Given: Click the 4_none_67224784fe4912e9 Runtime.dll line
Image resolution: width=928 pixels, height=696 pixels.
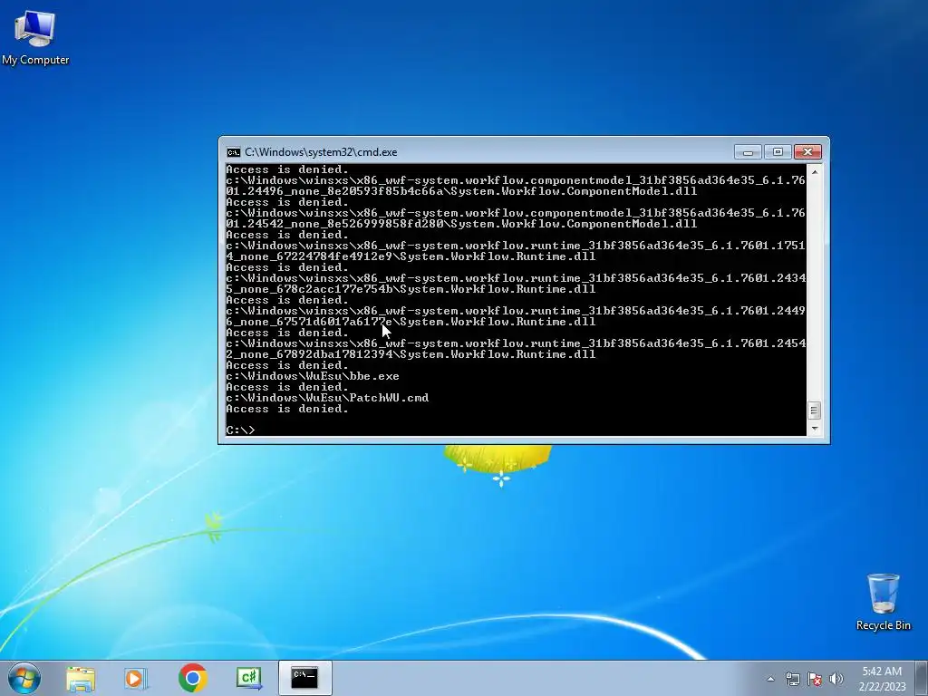Looking at the screenshot, I should [411, 256].
